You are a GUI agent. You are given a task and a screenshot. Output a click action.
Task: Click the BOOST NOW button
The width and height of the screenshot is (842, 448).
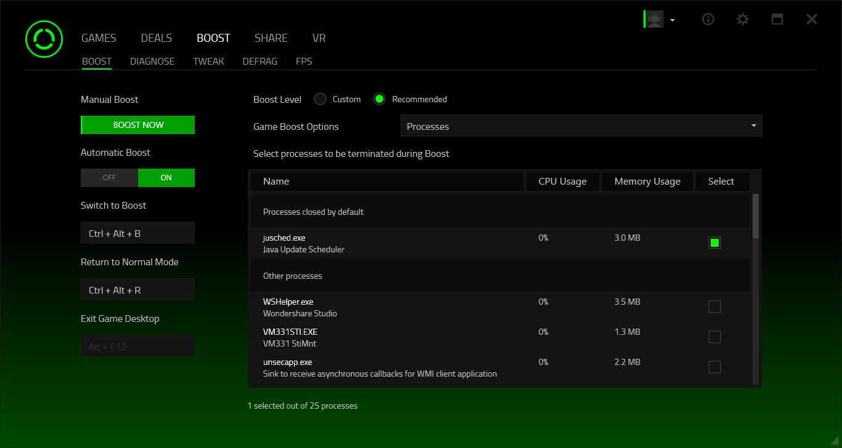pyautogui.click(x=138, y=125)
